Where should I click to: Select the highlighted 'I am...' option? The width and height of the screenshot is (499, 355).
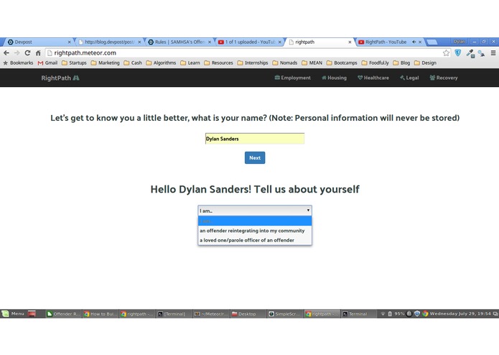coord(255,221)
